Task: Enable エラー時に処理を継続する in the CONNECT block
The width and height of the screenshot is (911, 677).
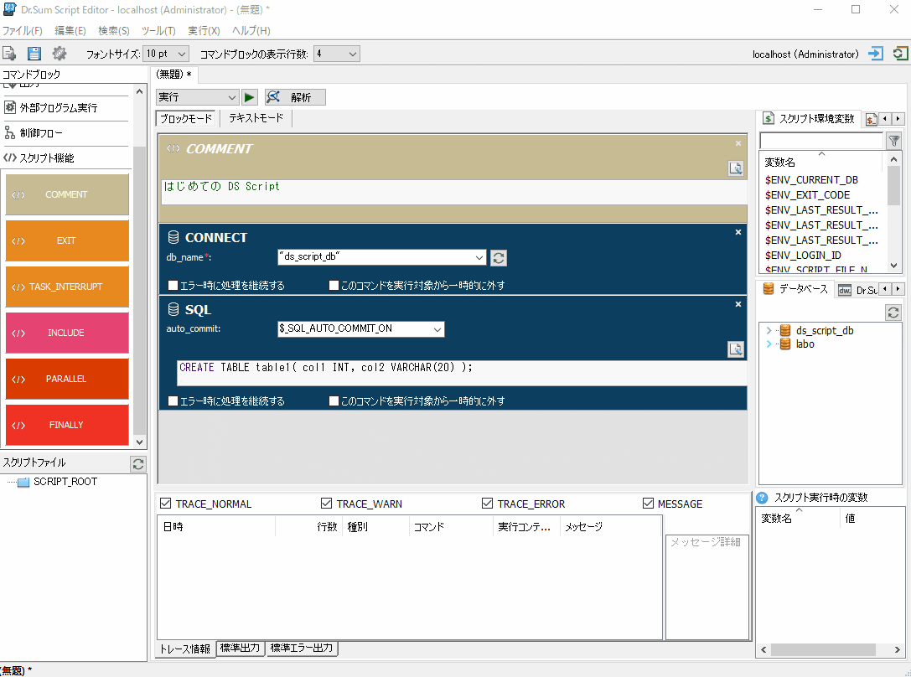Action: point(173,285)
